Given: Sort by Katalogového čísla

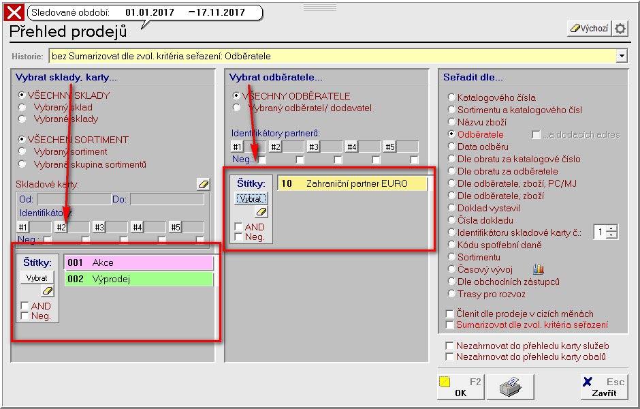Looking at the screenshot, I should click(x=451, y=97).
